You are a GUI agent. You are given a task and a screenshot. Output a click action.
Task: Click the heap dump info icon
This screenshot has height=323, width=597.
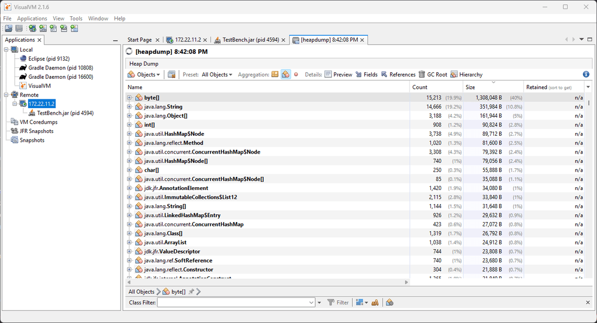click(585, 74)
